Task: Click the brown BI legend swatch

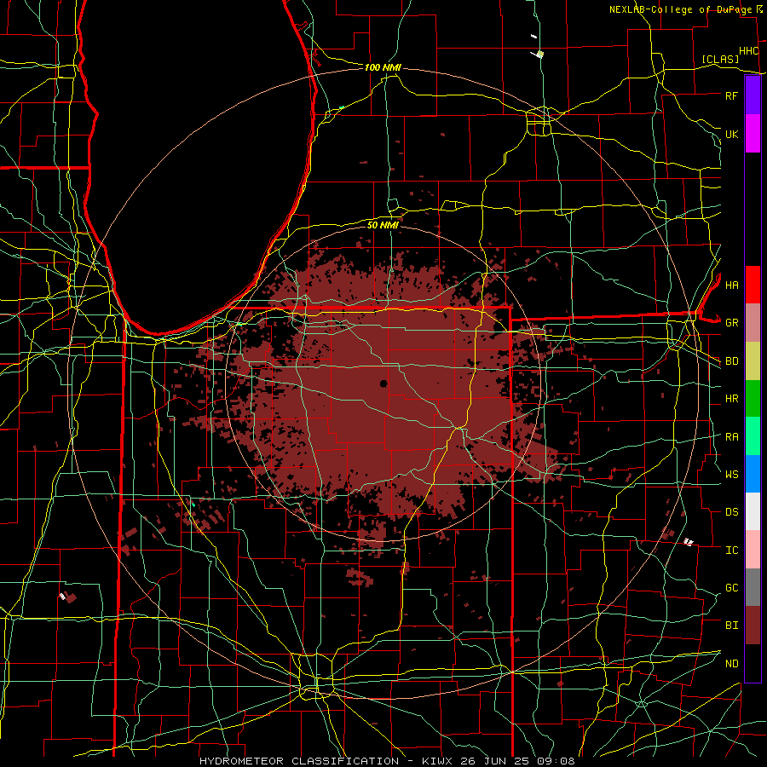Action: pyautogui.click(x=753, y=626)
